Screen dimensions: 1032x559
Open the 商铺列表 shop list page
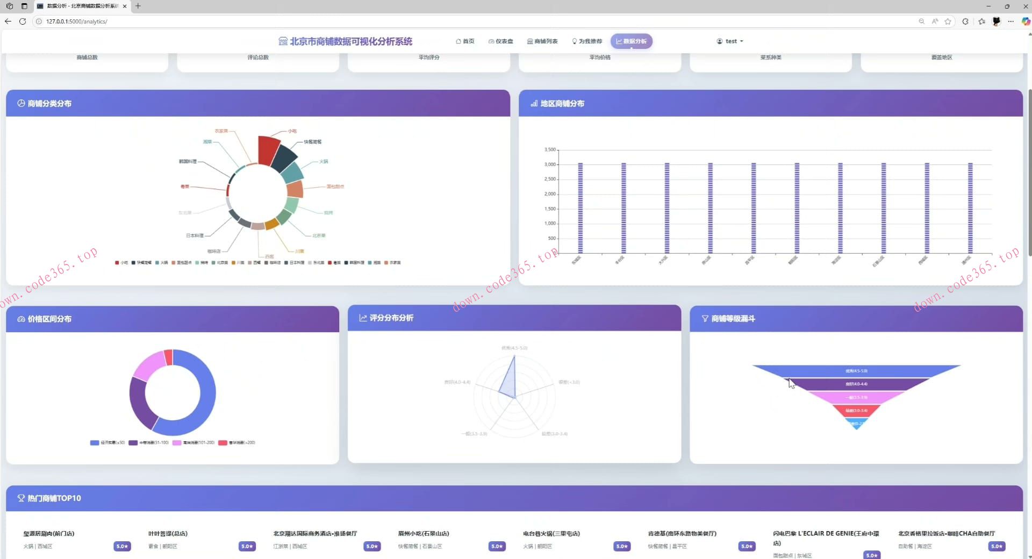(542, 41)
